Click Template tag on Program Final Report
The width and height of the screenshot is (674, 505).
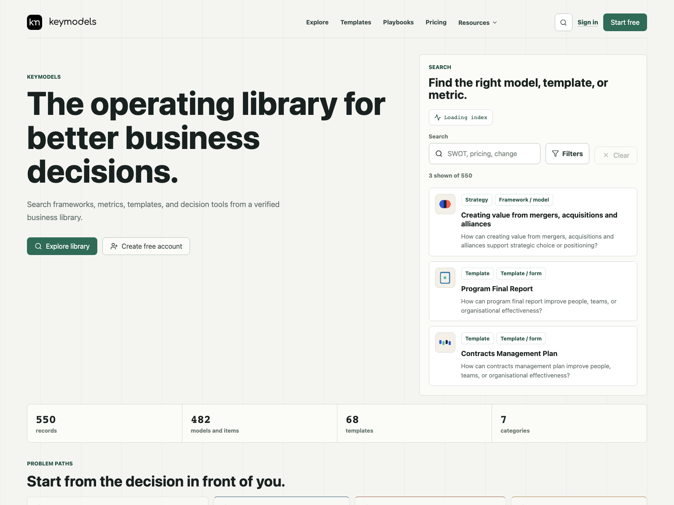pos(477,274)
